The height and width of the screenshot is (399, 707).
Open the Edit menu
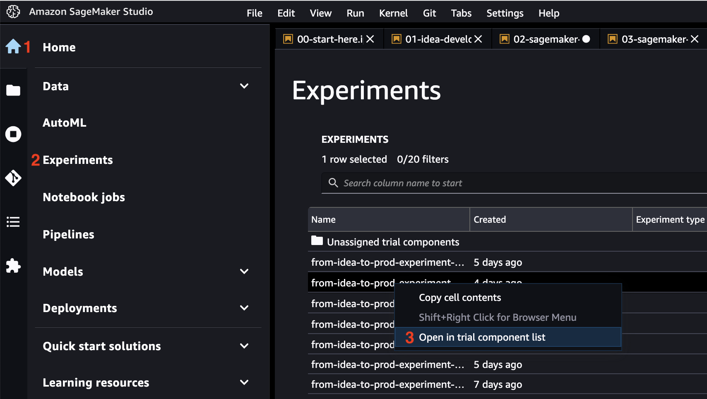(286, 13)
